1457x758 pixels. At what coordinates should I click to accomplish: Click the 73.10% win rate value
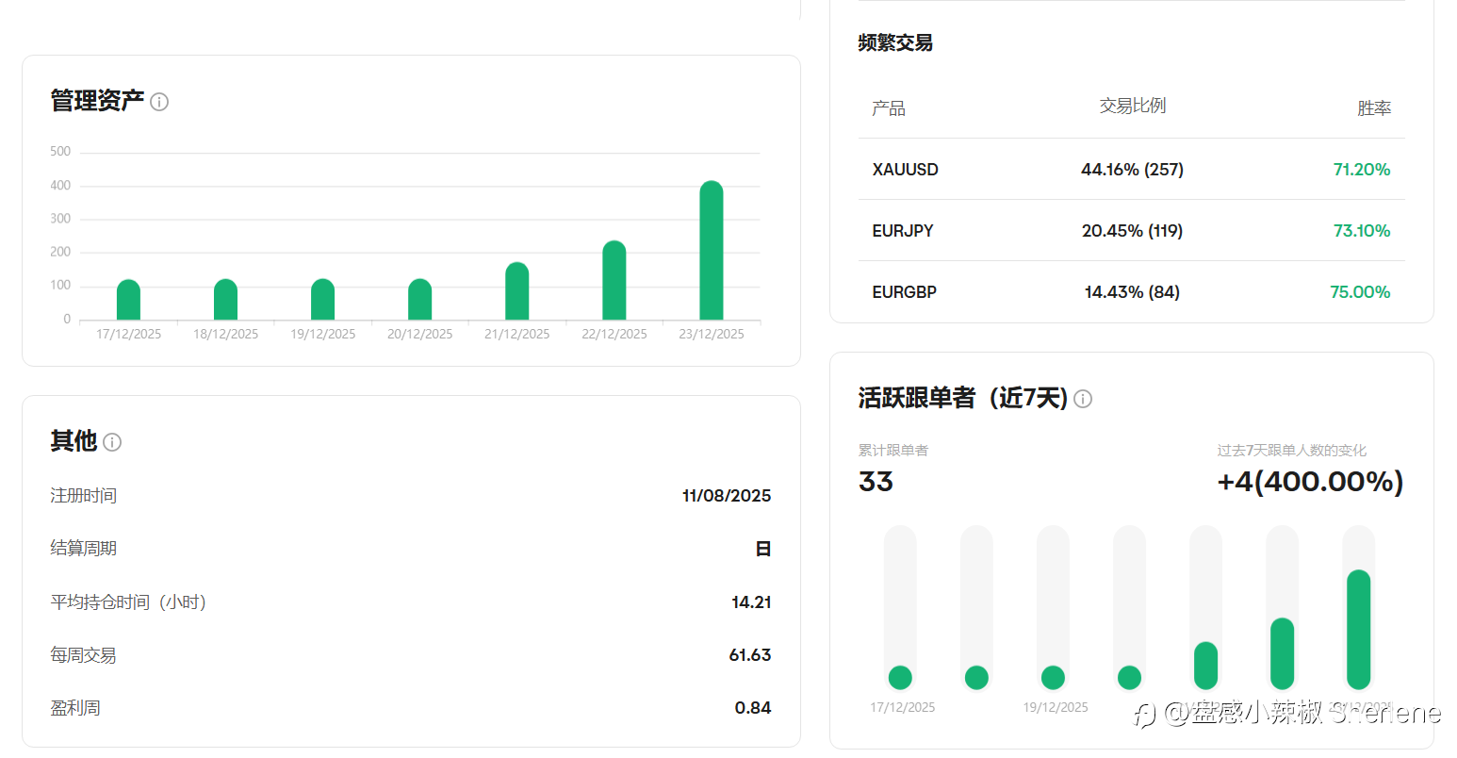(x=1362, y=231)
